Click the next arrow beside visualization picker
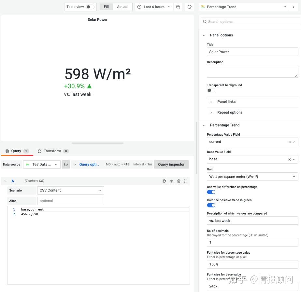This screenshot has width=301, height=292. coord(294,7)
